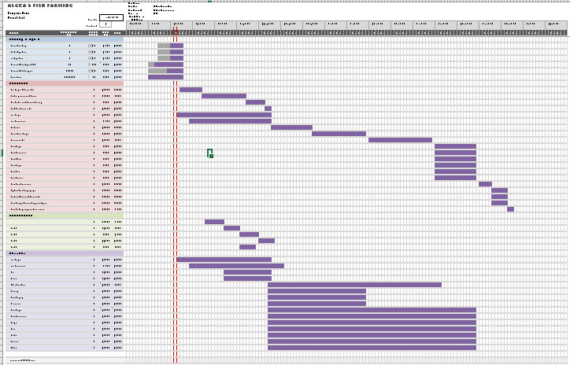The width and height of the screenshot is (570, 365).
Task: Click the first week header in the timeline
Action: coord(135,24)
